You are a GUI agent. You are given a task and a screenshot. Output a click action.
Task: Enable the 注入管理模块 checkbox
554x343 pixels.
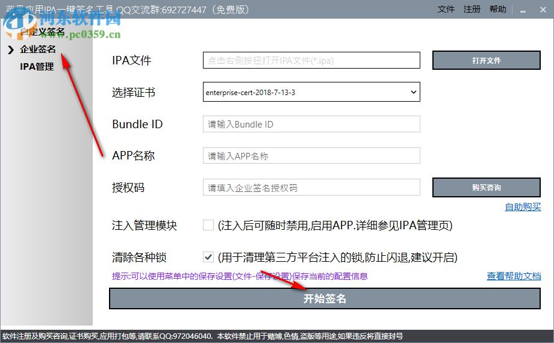pos(208,225)
